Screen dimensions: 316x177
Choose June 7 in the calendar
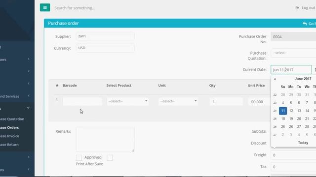point(307,103)
